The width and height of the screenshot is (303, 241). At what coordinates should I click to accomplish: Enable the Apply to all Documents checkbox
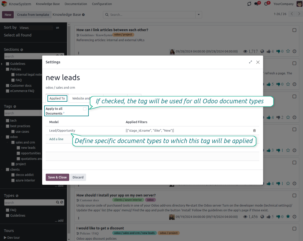pyautogui.click(x=85, y=109)
